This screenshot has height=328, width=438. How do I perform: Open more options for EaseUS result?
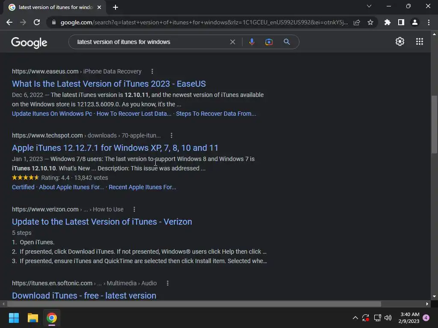pyautogui.click(x=152, y=71)
